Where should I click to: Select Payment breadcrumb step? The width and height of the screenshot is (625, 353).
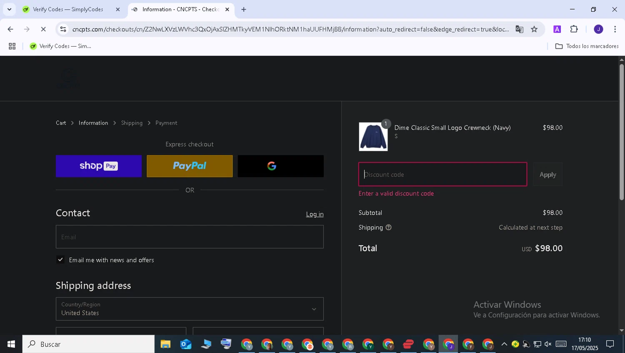pyautogui.click(x=166, y=123)
